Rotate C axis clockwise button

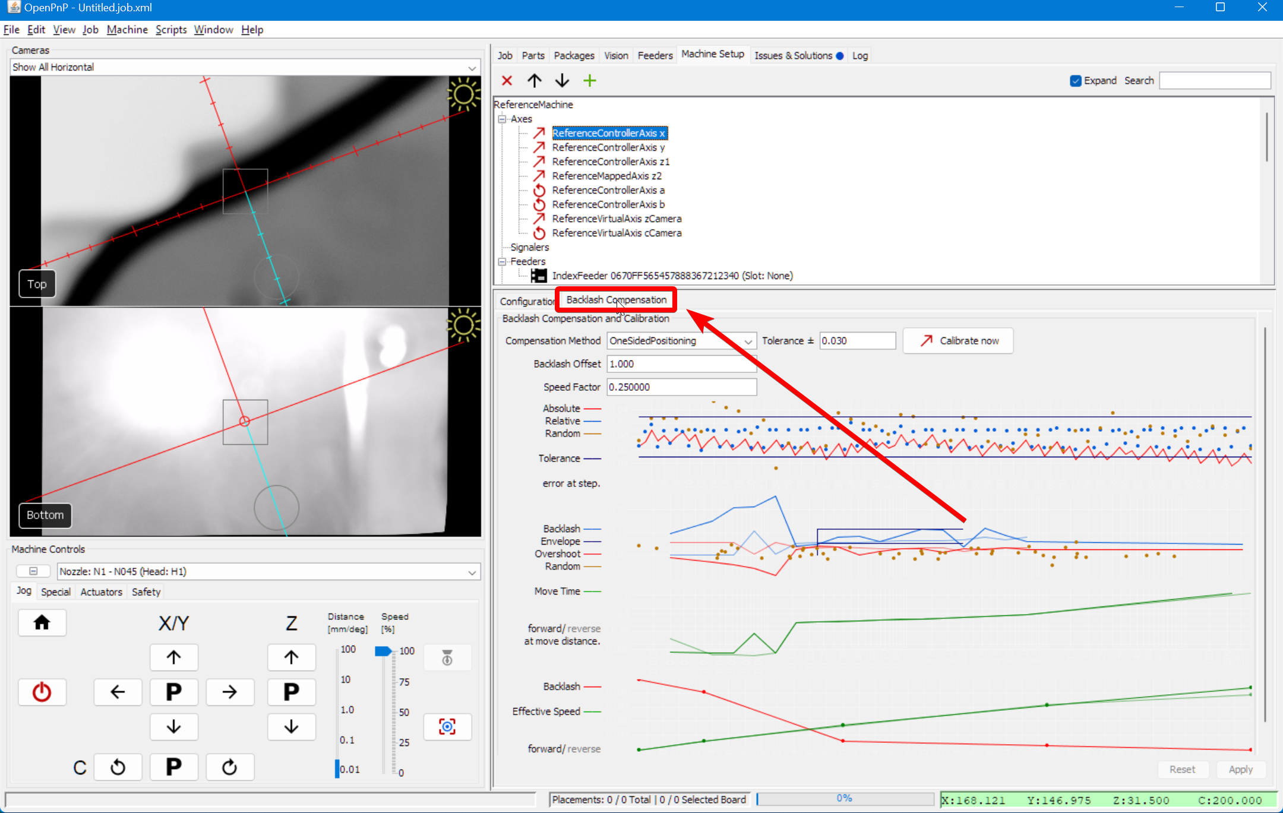coord(229,767)
